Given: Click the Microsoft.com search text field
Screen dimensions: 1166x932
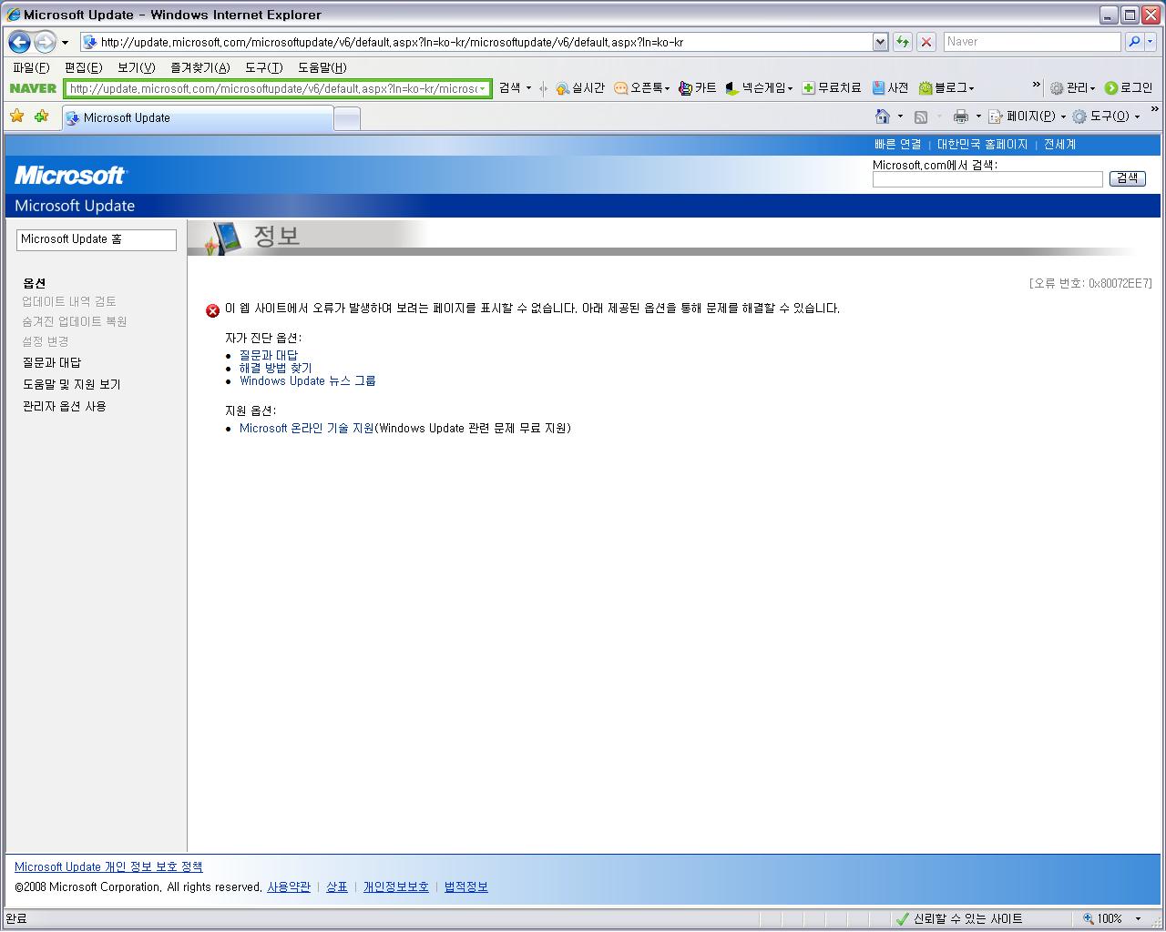Looking at the screenshot, I should click(987, 179).
